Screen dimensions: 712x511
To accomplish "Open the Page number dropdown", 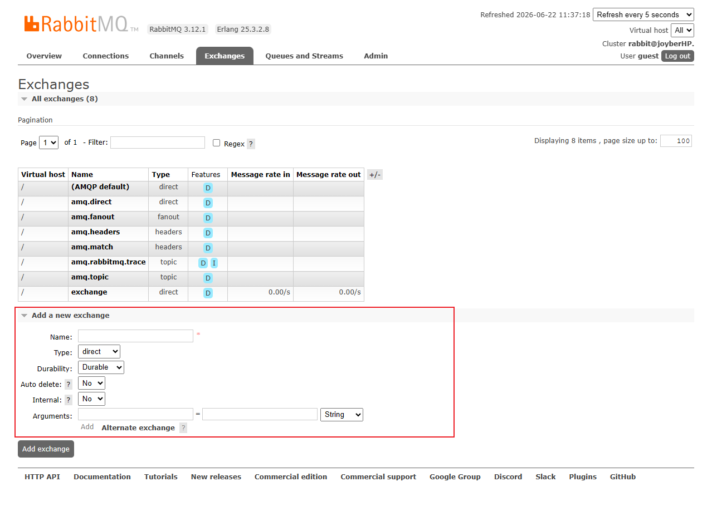I will coord(48,143).
